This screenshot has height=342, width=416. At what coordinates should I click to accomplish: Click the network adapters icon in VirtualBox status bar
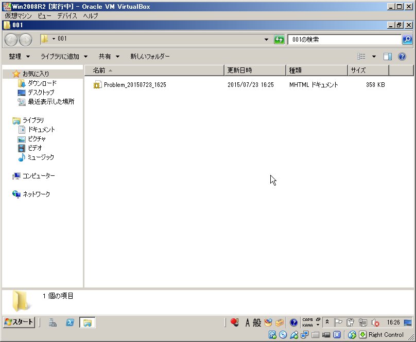[x=304, y=335]
